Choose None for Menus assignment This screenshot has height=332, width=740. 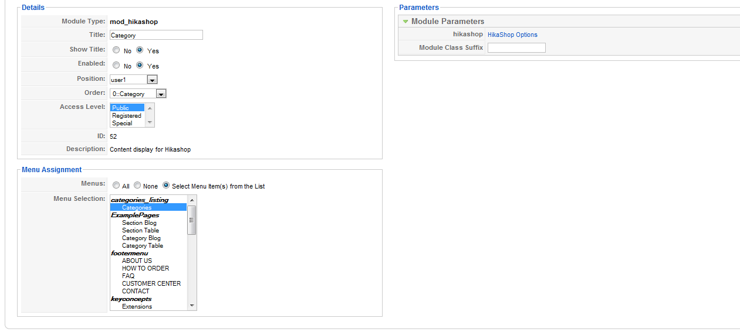click(137, 186)
